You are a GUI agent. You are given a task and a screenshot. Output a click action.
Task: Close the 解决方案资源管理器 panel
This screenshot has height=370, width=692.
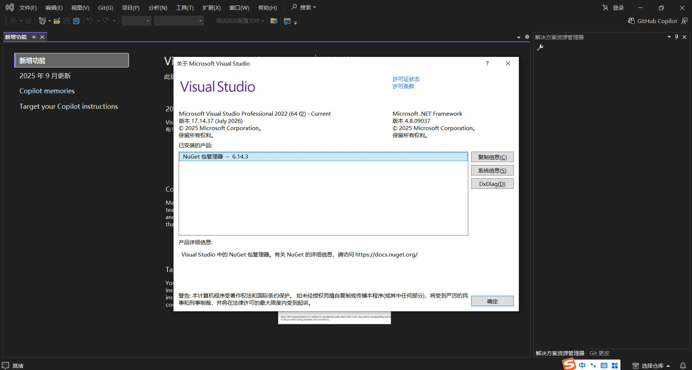pyautogui.click(x=684, y=37)
